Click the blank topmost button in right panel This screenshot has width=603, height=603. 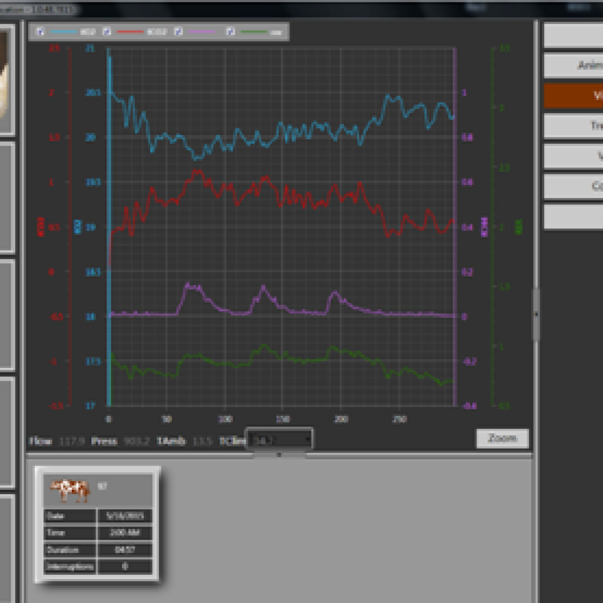tap(572, 35)
